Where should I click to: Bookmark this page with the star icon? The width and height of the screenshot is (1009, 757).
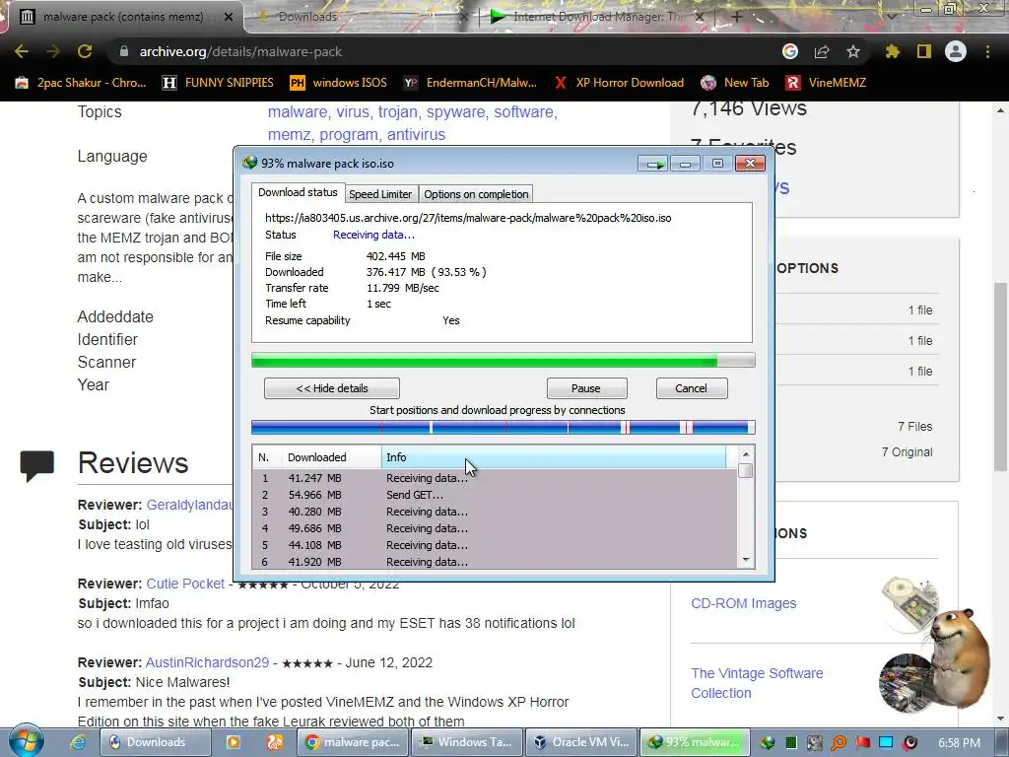coord(853,51)
